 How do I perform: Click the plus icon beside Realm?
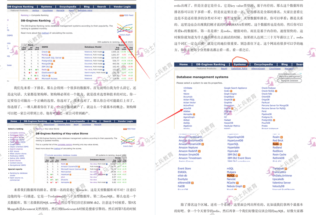point(281,137)
